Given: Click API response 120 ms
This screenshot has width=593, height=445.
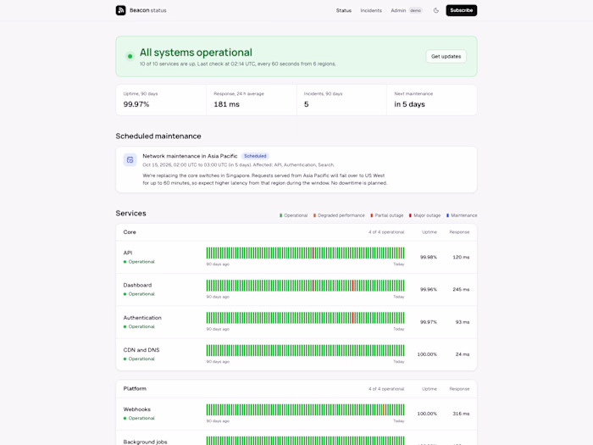Looking at the screenshot, I should pos(461,257).
